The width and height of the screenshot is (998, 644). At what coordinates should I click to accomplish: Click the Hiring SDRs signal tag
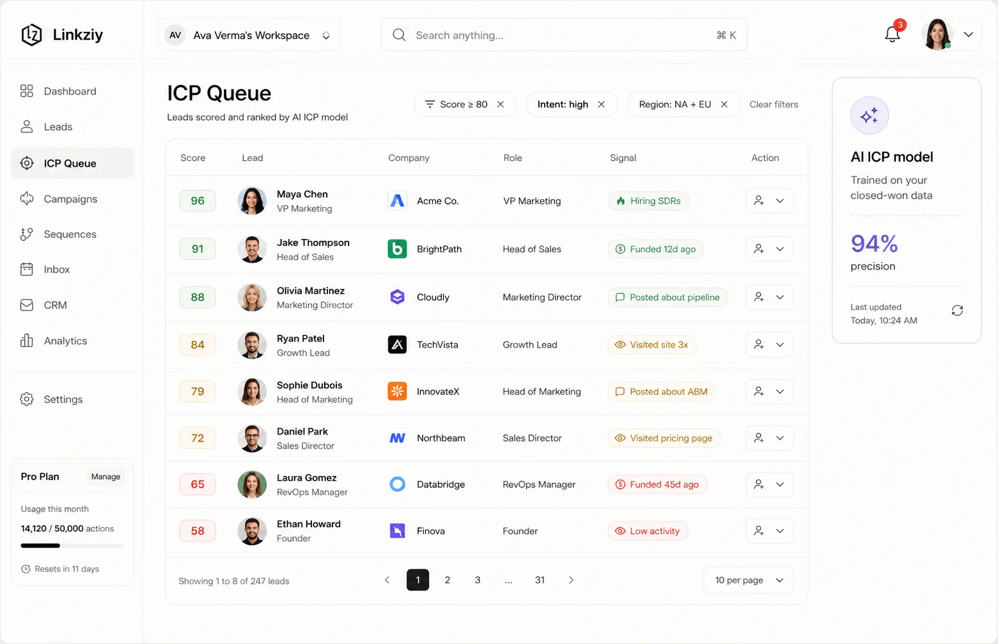(648, 201)
